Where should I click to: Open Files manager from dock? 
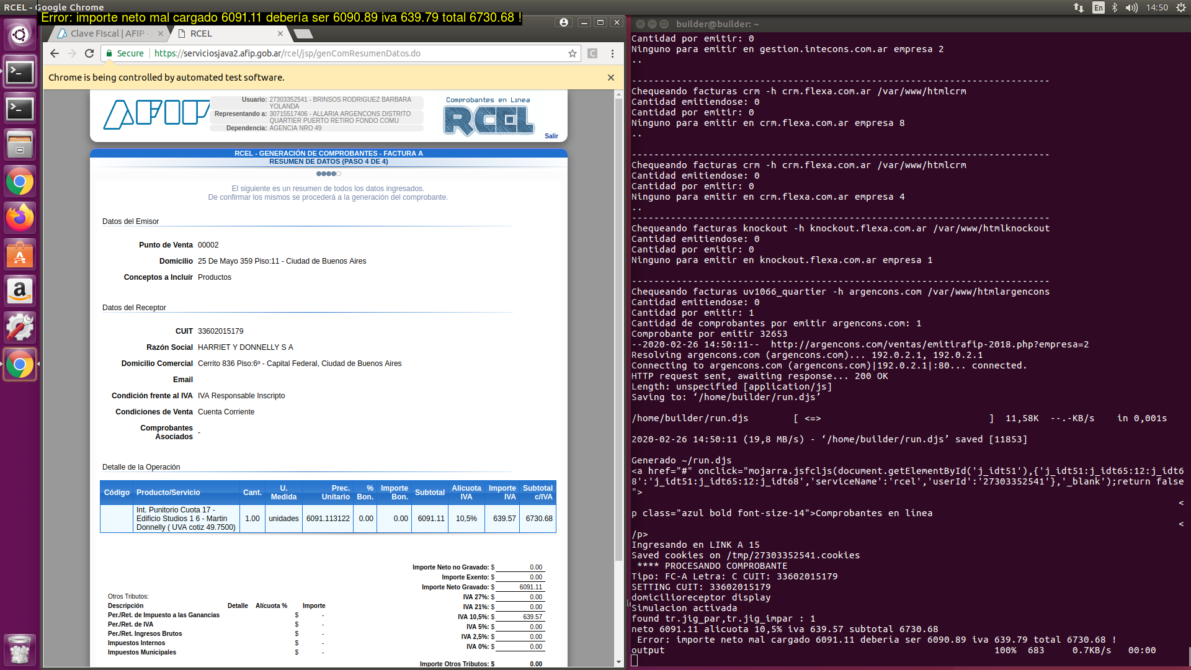tap(20, 145)
